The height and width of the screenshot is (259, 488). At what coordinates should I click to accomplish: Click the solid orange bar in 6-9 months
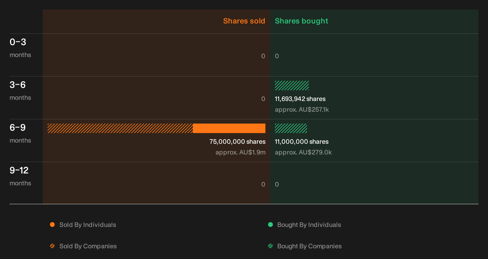(x=229, y=128)
